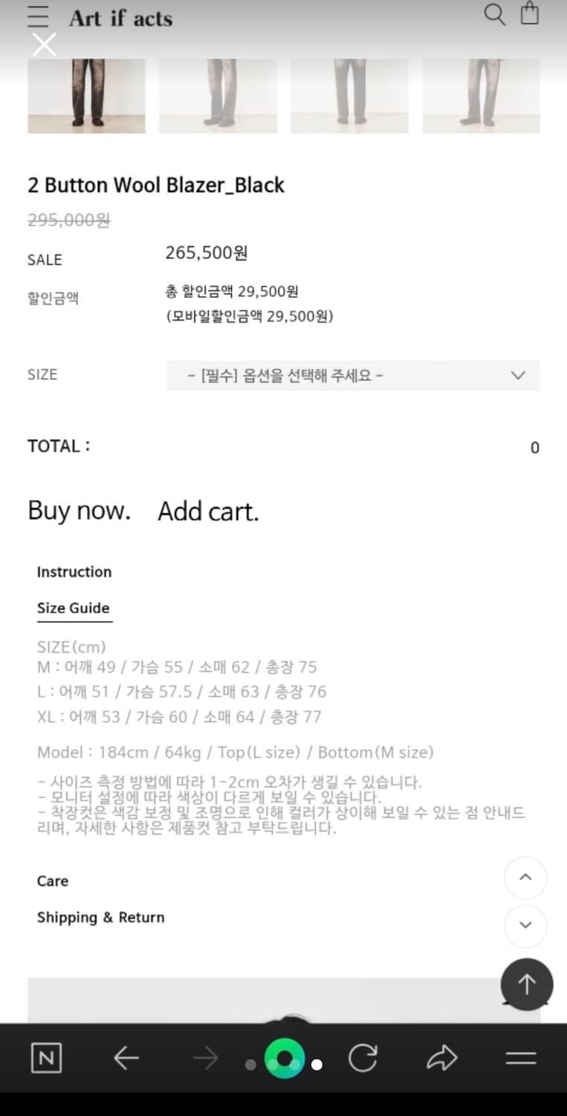
Task: Close the overlay with the X icon
Action: [x=45, y=45]
